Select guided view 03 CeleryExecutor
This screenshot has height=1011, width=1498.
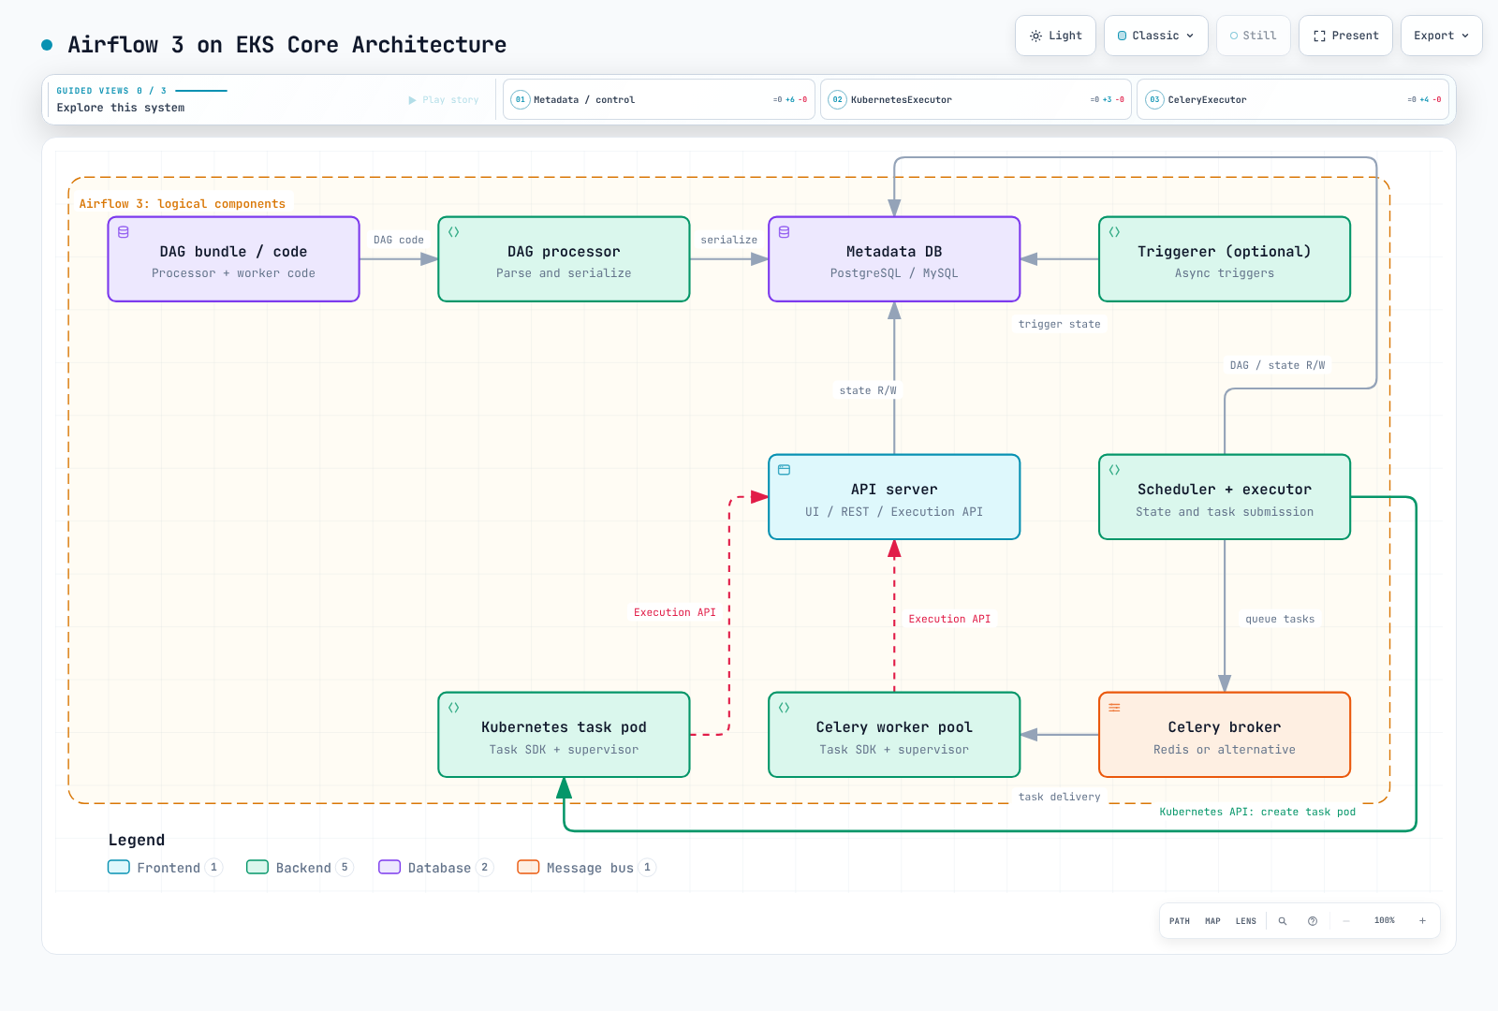pos(1293,99)
